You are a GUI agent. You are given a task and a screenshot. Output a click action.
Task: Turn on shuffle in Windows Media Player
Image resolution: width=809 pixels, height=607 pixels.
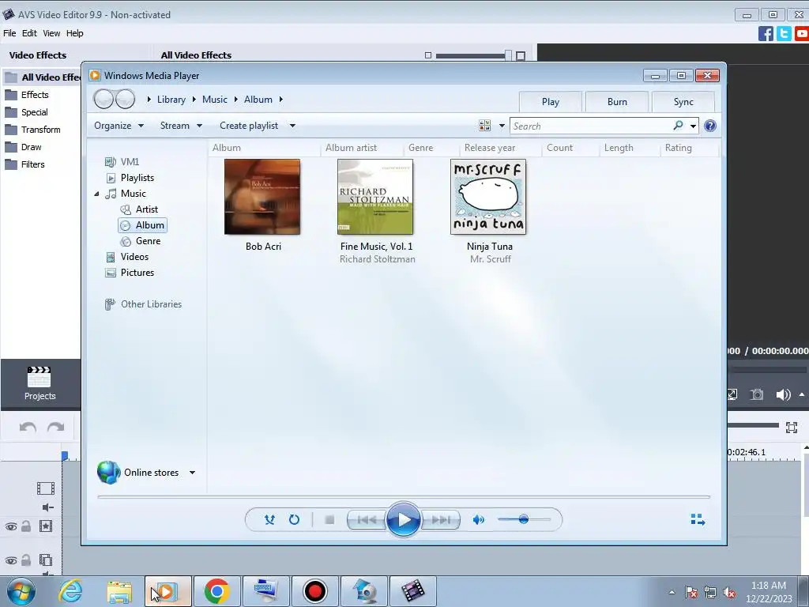pos(269,520)
